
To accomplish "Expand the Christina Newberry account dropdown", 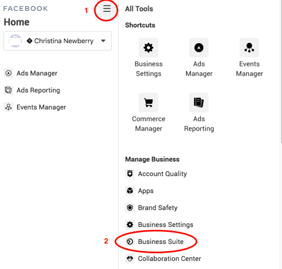I will pyautogui.click(x=58, y=41).
